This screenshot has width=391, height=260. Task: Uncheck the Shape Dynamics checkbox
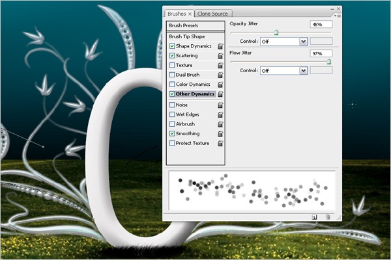coord(172,46)
